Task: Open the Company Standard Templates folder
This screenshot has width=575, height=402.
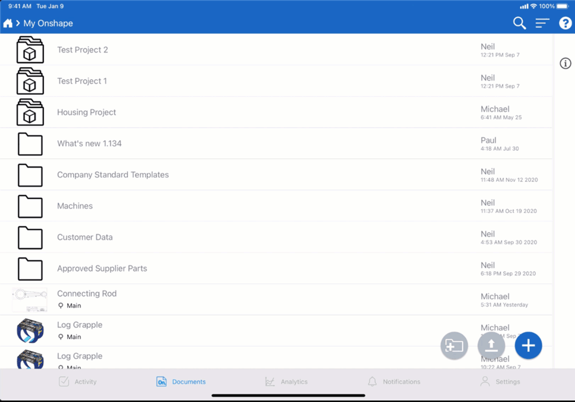Action: point(113,175)
